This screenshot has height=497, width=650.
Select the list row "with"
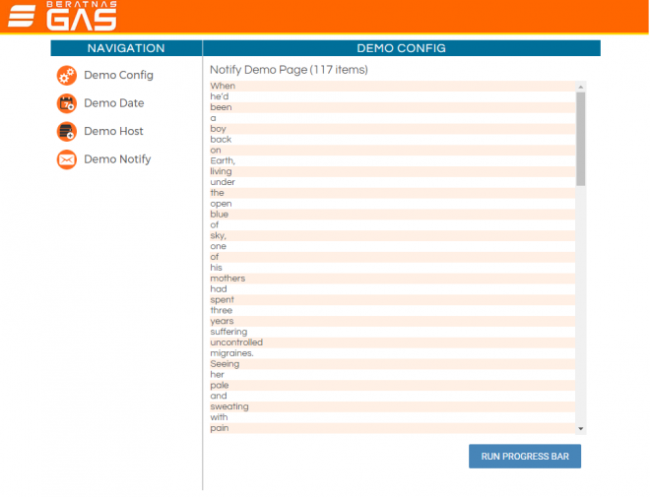click(393, 418)
